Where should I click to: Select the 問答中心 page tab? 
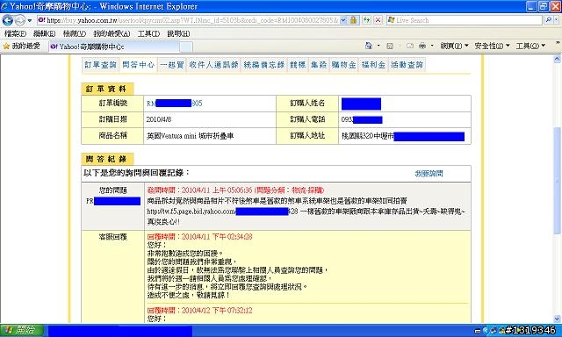tap(139, 65)
